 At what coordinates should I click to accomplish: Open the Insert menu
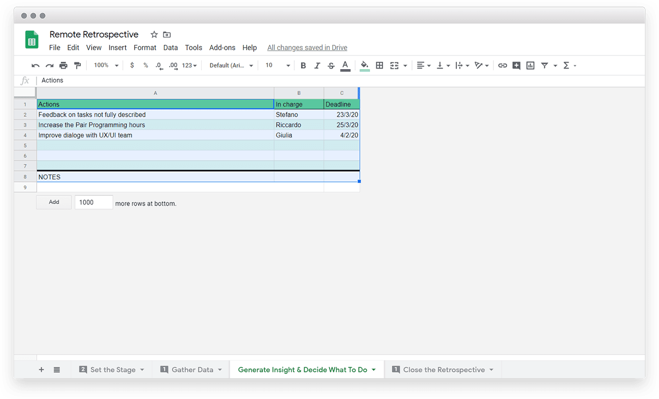coord(118,48)
